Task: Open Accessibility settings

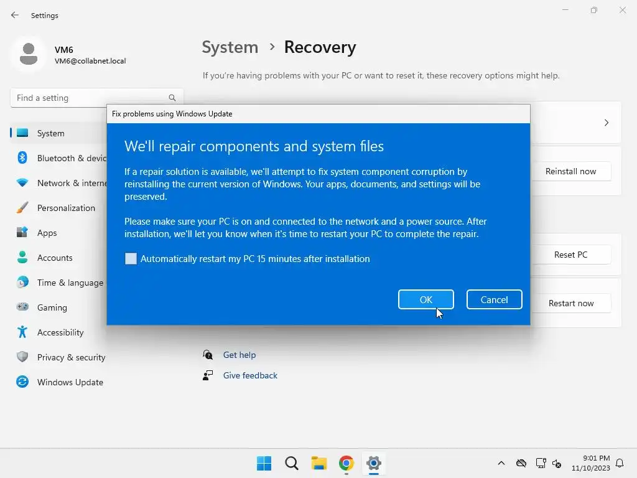Action: click(59, 332)
